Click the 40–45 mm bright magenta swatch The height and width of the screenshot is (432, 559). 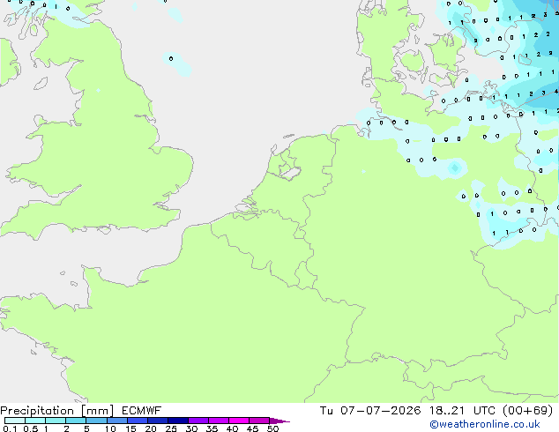[x=239, y=421]
